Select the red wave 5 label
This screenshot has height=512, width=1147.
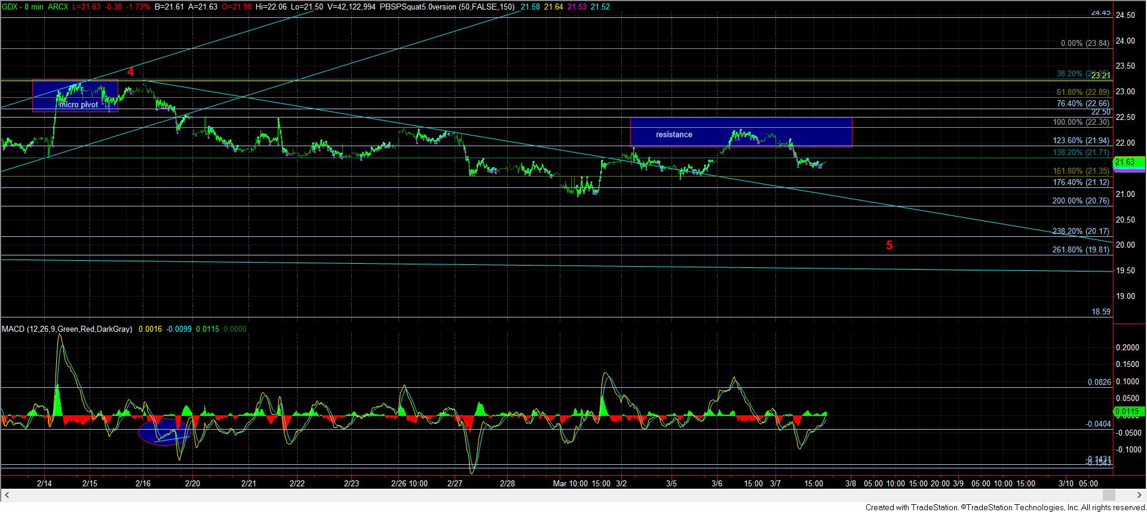coord(889,245)
